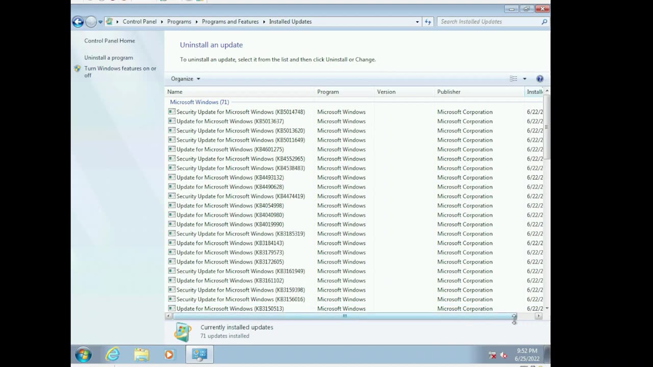Select Security Update KB4538483 row

click(355, 168)
